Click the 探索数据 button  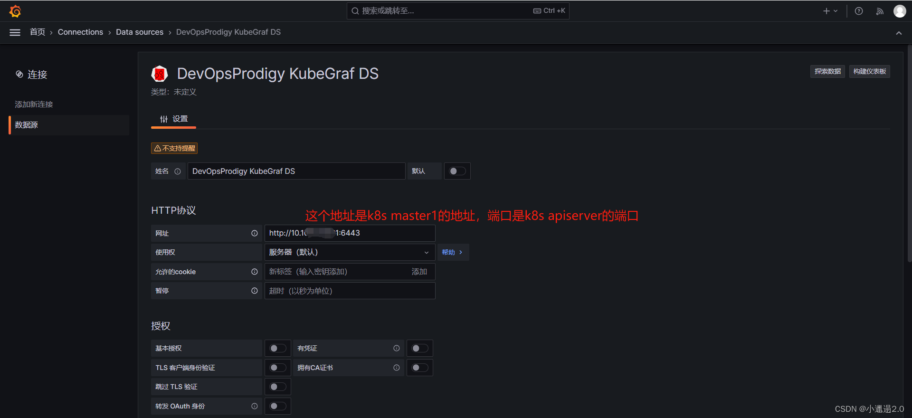(x=827, y=72)
